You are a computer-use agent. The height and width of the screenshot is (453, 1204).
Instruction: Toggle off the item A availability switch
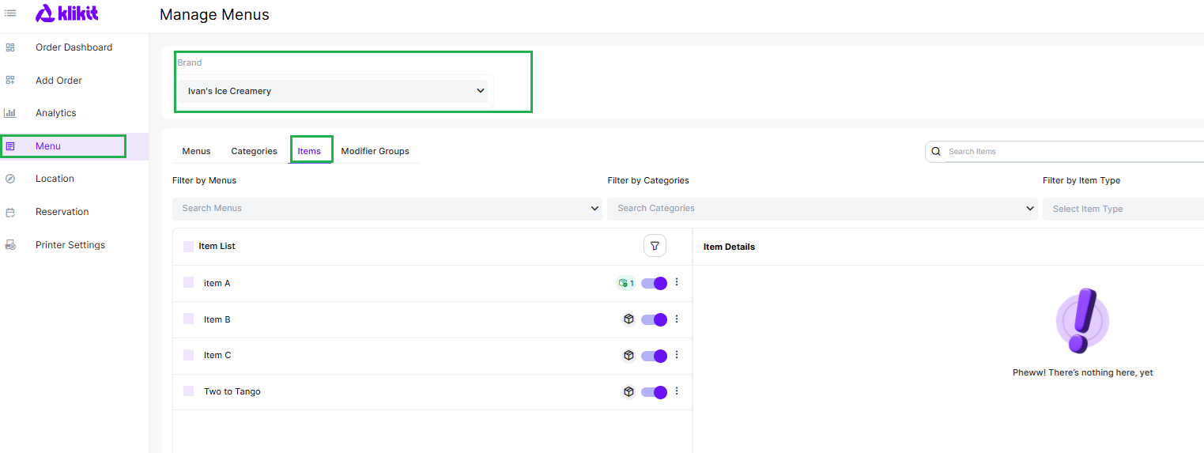654,283
